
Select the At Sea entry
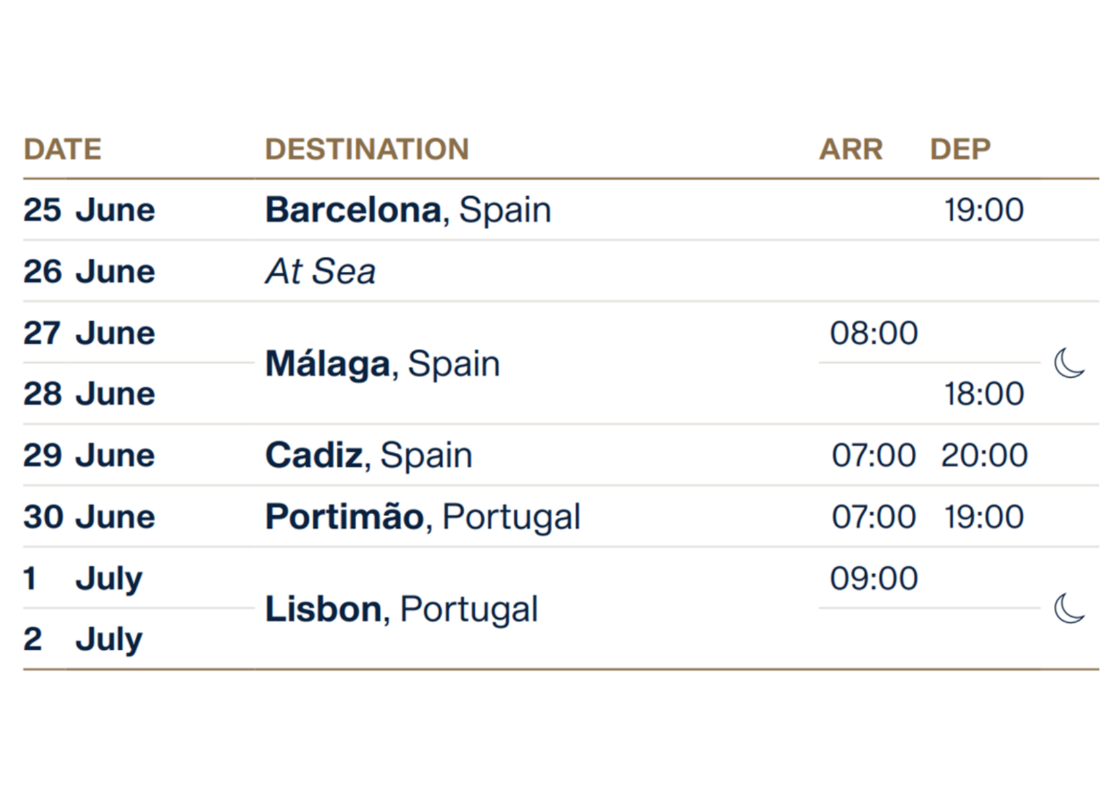320,271
